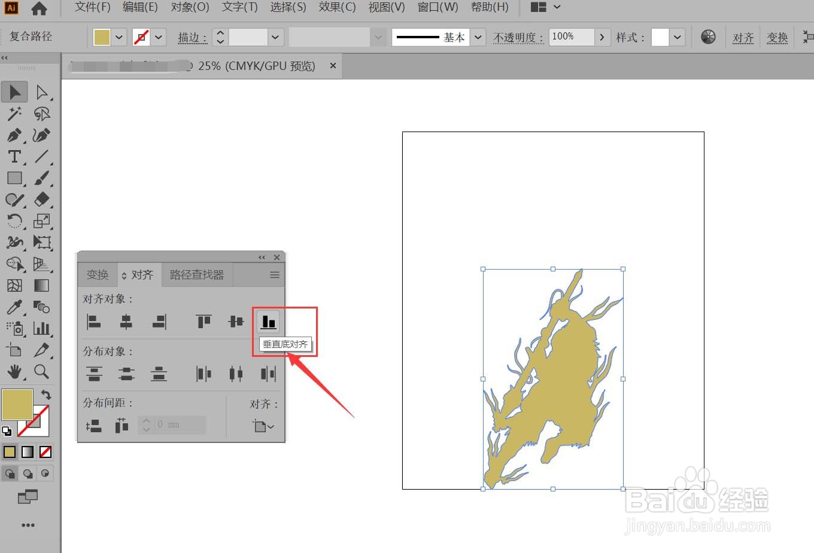This screenshot has width=814, height=553.
Task: Open workspace switcher dropdown arrow
Action: pos(557,7)
